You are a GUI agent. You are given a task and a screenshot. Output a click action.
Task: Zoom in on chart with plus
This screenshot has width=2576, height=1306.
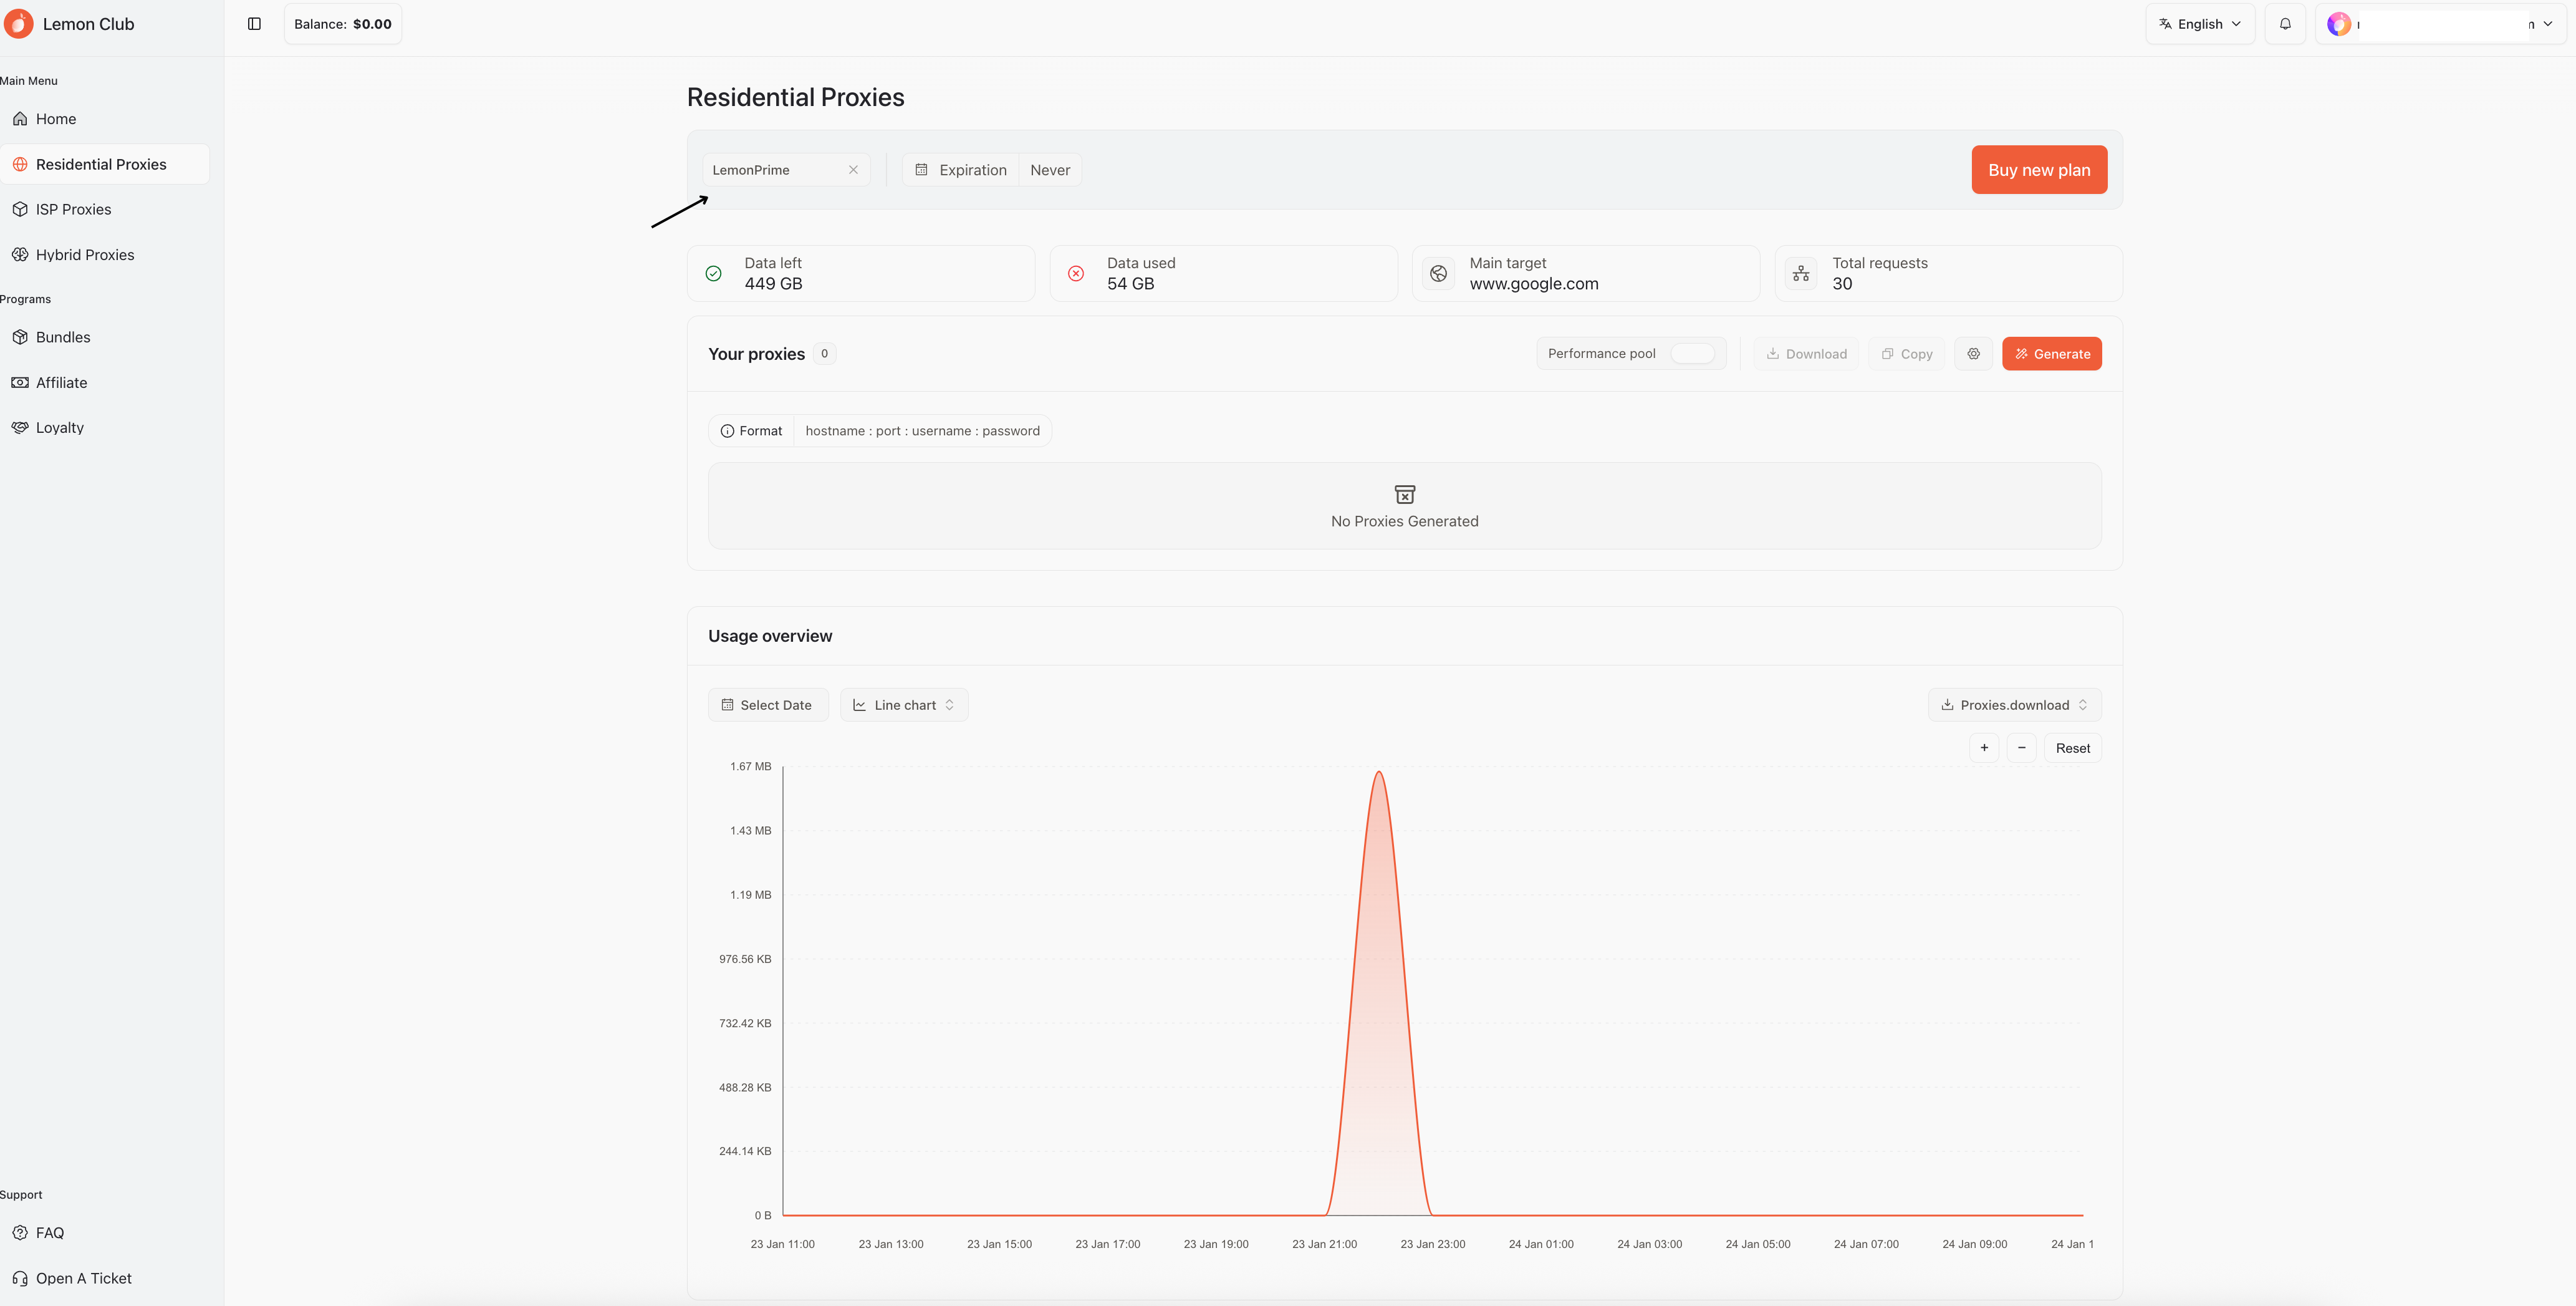[x=1984, y=748]
